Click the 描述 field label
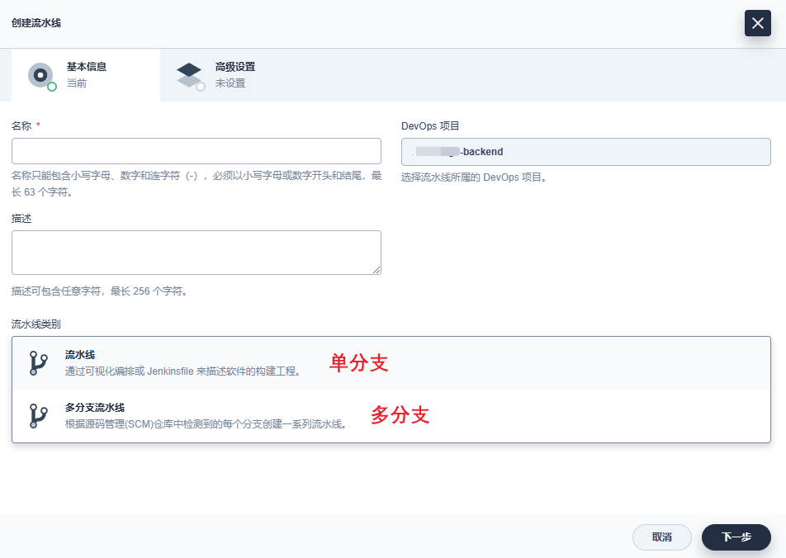This screenshot has width=786, height=558. click(21, 219)
